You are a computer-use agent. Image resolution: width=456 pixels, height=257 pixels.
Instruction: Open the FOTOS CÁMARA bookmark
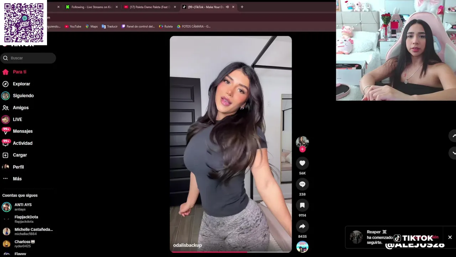tap(193, 26)
